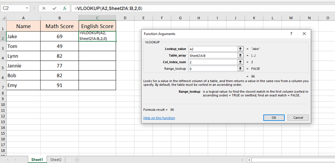Select row 15 header
This screenshot has width=335, height=163.
tap(3, 133)
